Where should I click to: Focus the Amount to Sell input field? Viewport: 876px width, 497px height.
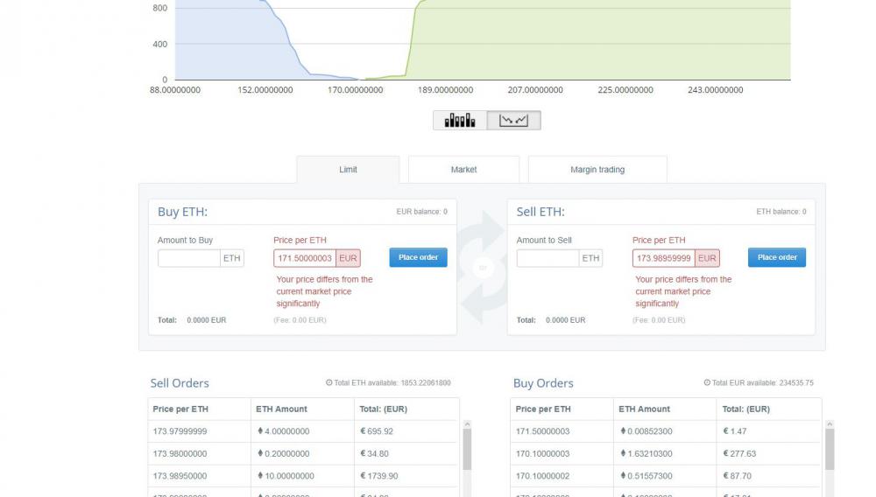[x=547, y=258]
